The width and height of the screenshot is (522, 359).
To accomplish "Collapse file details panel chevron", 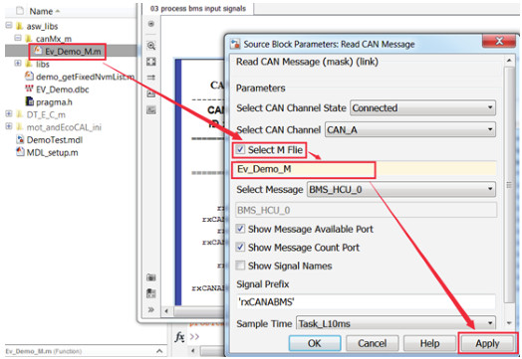I will click(x=159, y=351).
